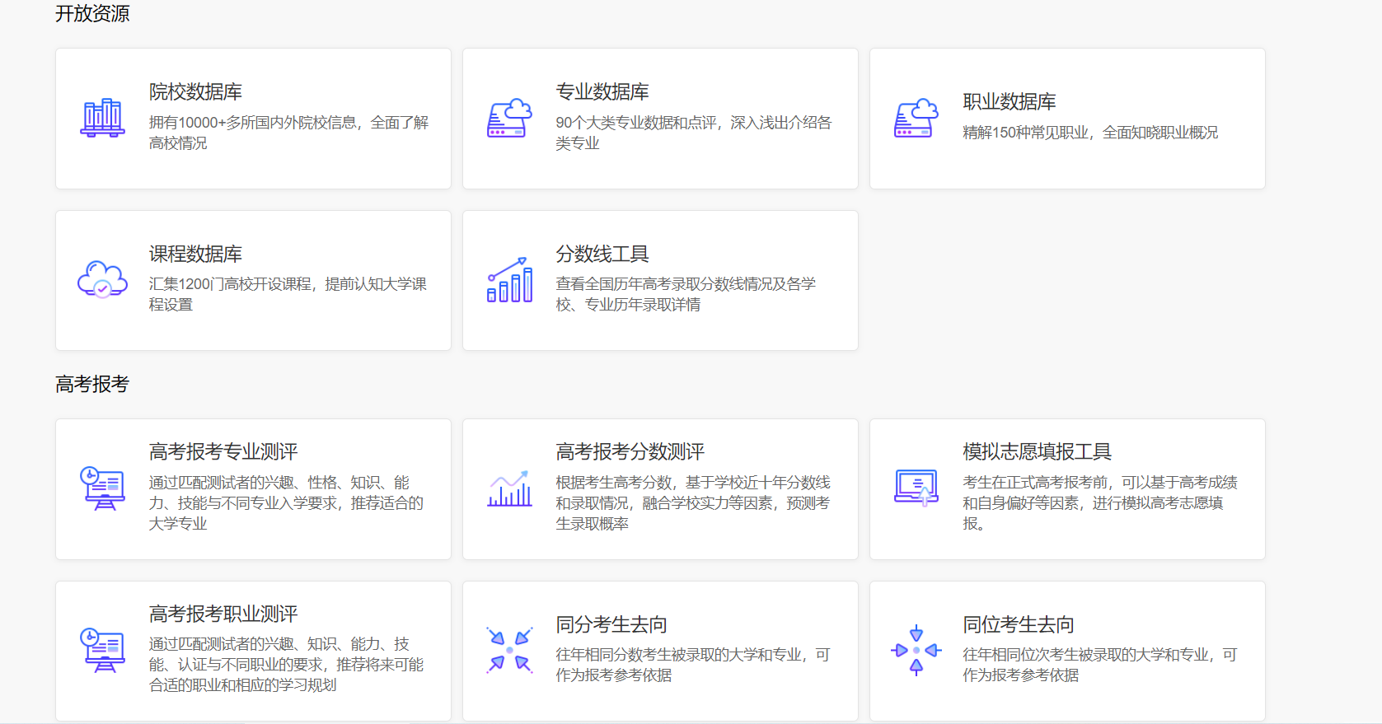
Task: Open the 同分考生去向 title link
Action: (x=611, y=624)
